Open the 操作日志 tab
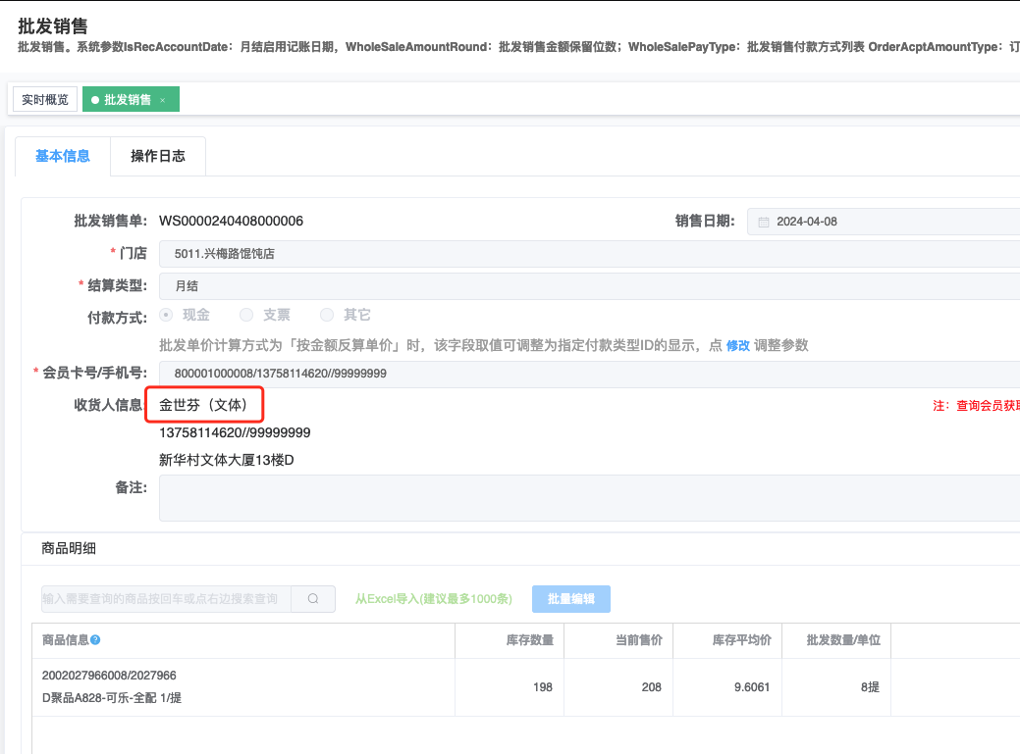This screenshot has height=754, width=1020. 158,156
